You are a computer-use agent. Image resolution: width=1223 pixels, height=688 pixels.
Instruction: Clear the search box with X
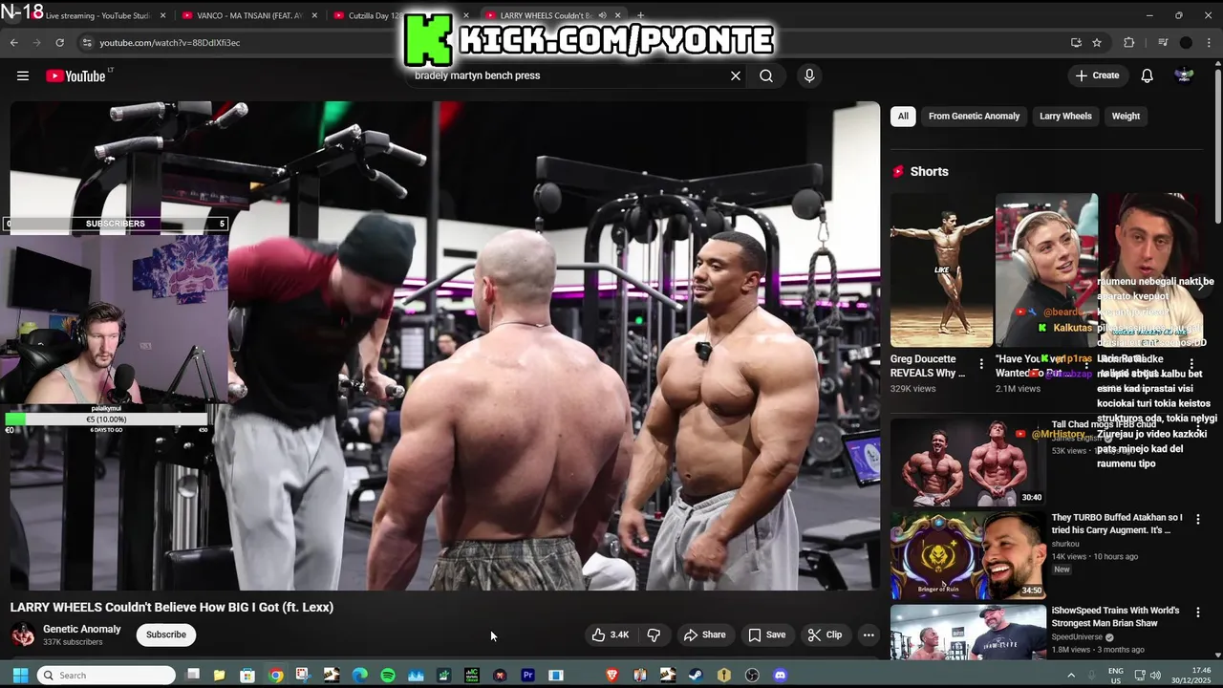(736, 75)
